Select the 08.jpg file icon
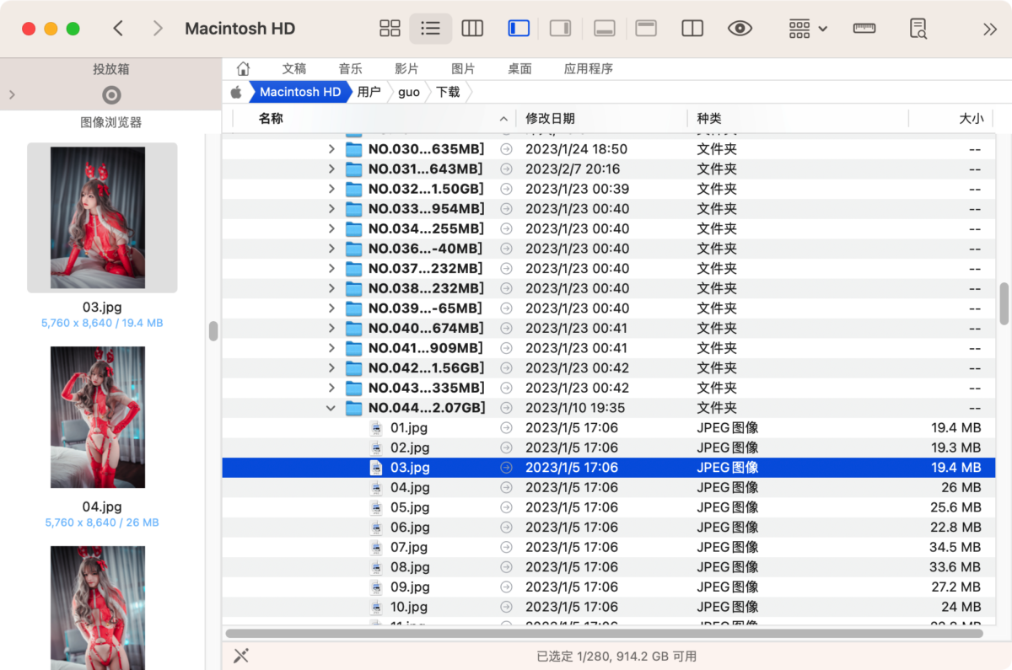 376,567
